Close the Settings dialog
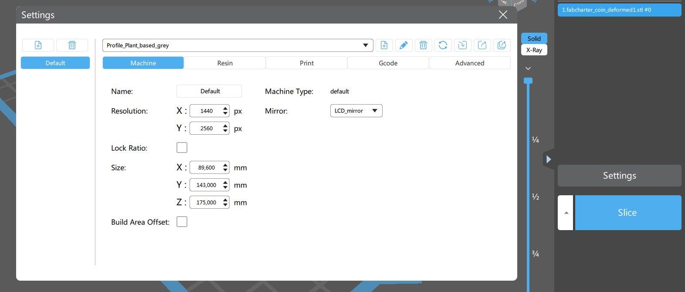The width and height of the screenshot is (685, 292). (x=503, y=15)
